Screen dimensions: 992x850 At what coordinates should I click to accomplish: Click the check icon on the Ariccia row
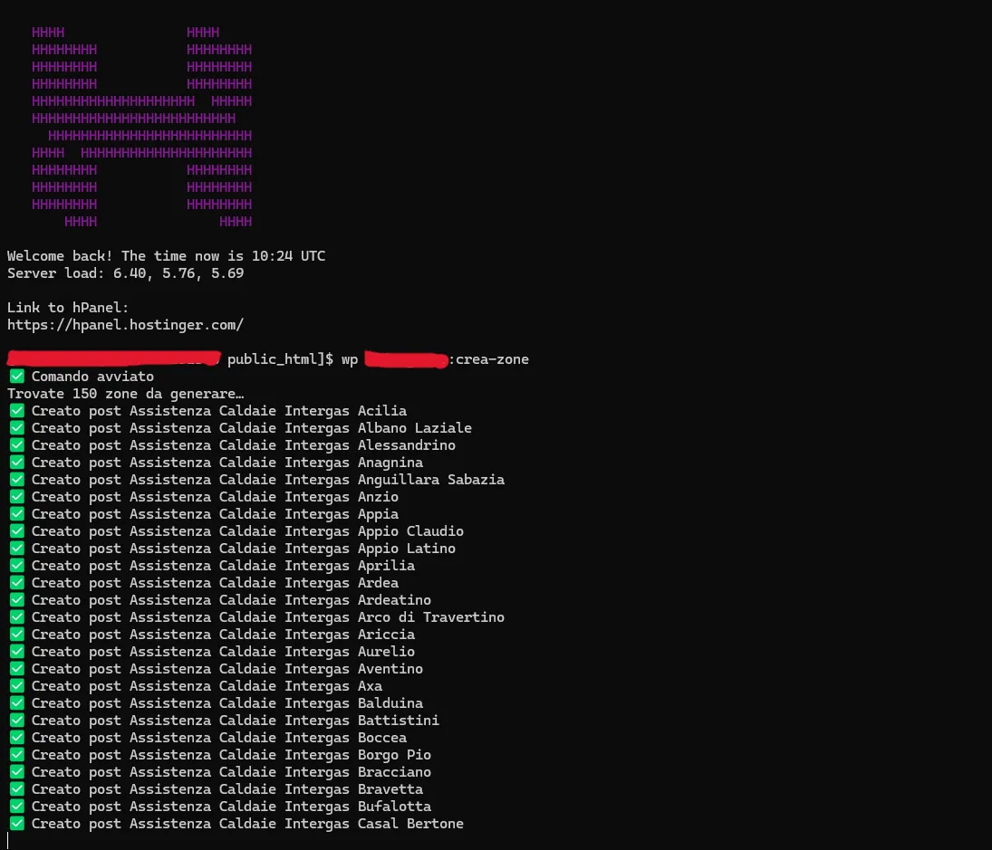pyautogui.click(x=17, y=635)
